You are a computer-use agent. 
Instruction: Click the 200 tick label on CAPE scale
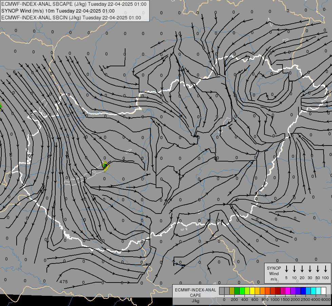[234, 300]
